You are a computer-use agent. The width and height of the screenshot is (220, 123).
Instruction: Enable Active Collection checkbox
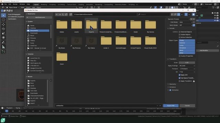point(179,37)
